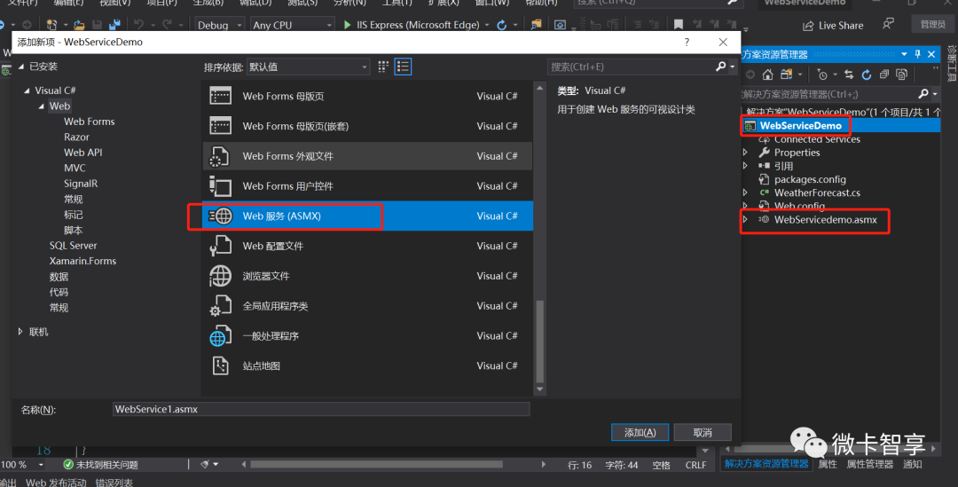Expand the 引用 node in Solution Explorer
Screen dimensions: 958x487
(745, 166)
